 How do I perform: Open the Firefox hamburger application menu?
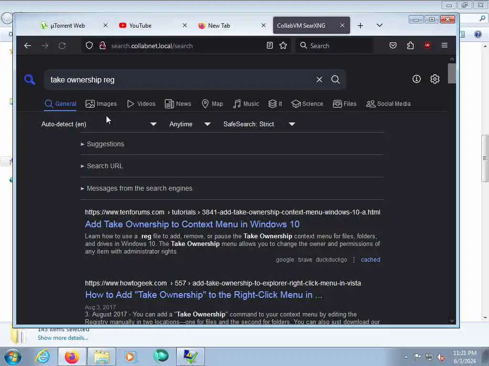coord(445,45)
